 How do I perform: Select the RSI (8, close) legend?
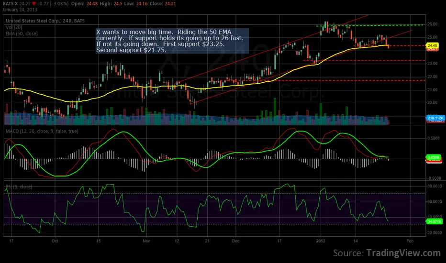pyautogui.click(x=19, y=187)
